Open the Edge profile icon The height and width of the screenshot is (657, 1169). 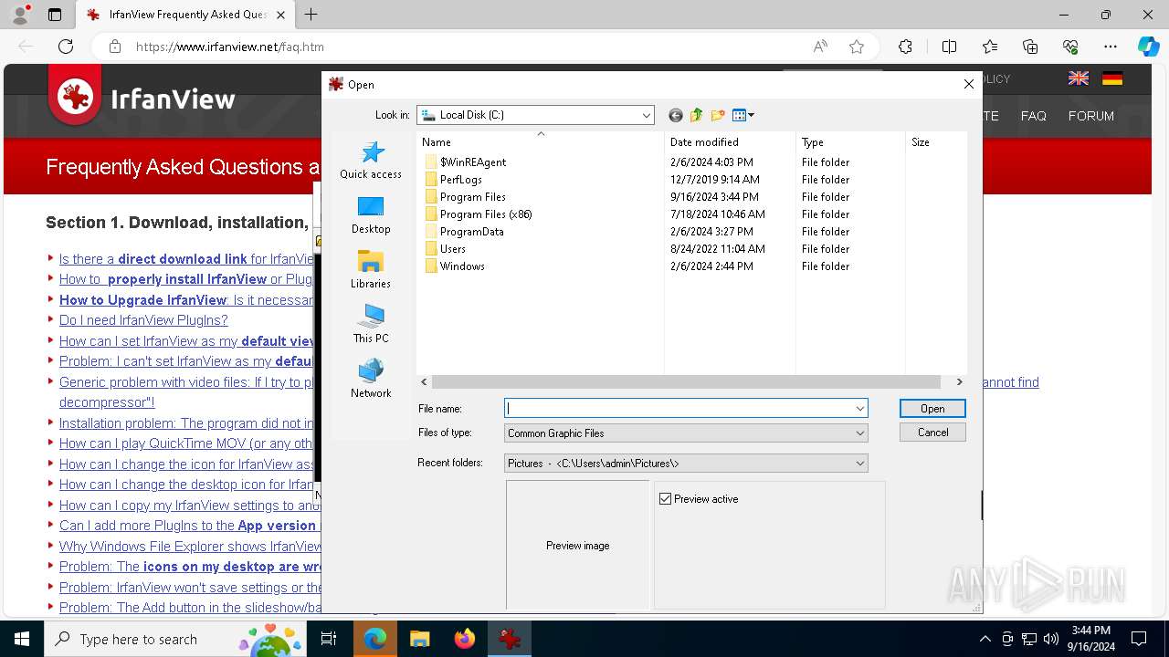(x=20, y=15)
